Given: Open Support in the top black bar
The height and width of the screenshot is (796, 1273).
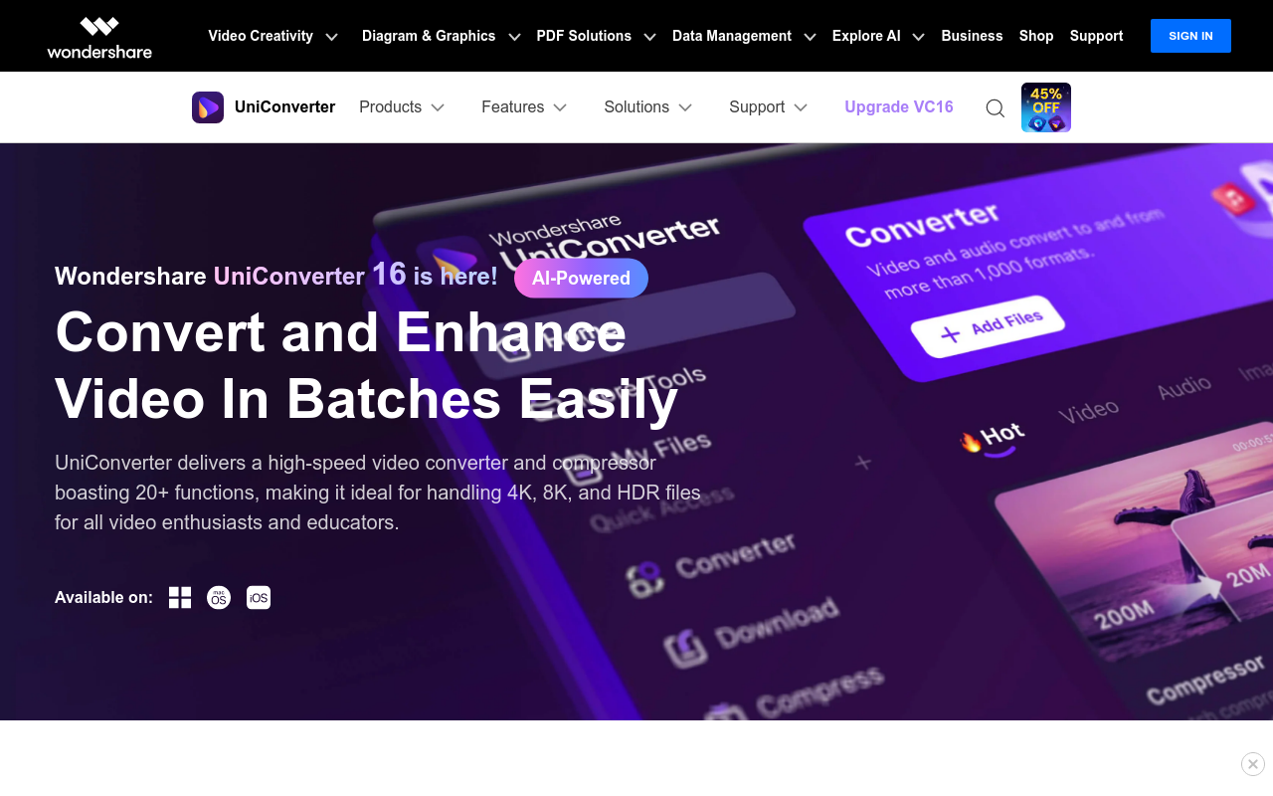Looking at the screenshot, I should coord(1096,36).
